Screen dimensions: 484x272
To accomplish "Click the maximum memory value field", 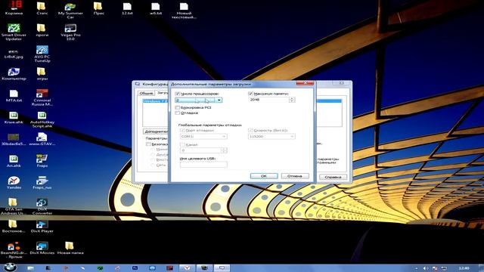I will [x=268, y=100].
